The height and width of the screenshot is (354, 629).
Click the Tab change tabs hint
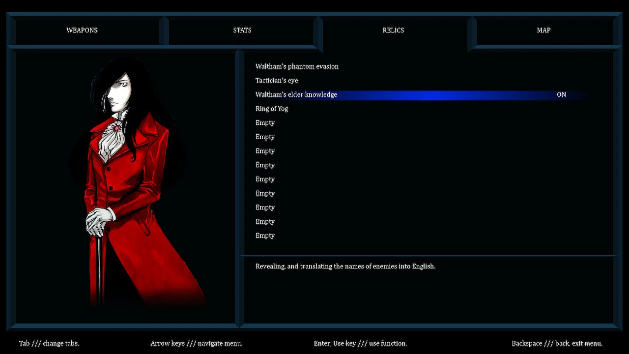click(x=49, y=343)
